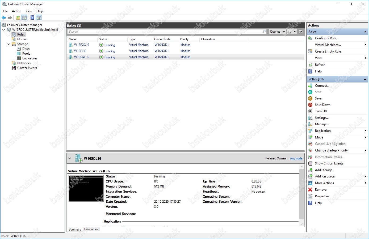The image size is (369, 239).
Task: Collapse the Storage tree node
Action: coord(9,44)
